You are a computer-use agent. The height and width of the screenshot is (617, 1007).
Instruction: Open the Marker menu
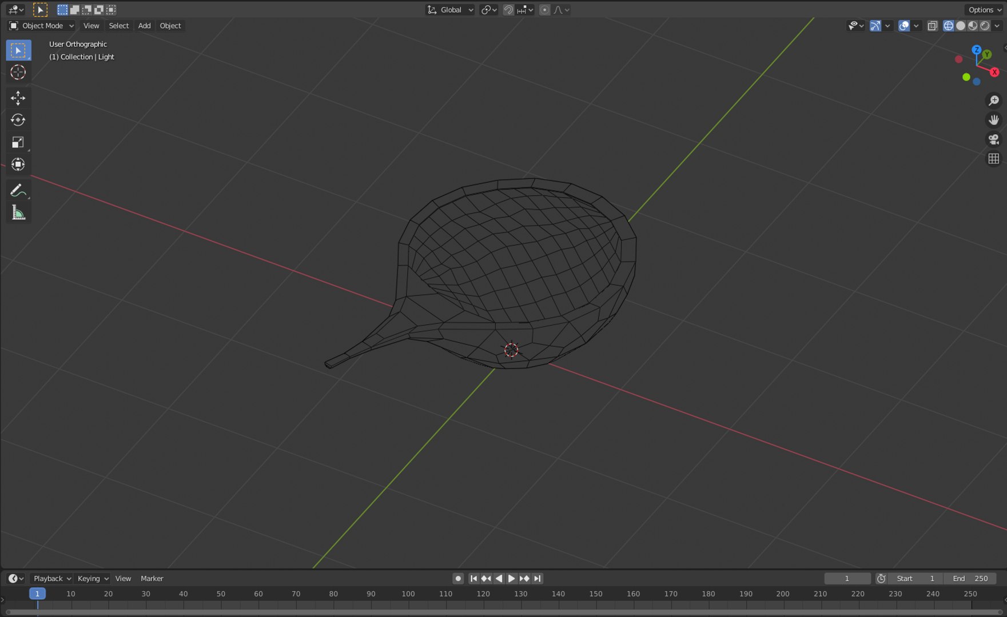point(152,579)
